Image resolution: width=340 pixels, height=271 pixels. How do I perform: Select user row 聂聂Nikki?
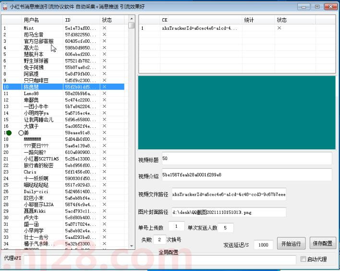click(63, 211)
